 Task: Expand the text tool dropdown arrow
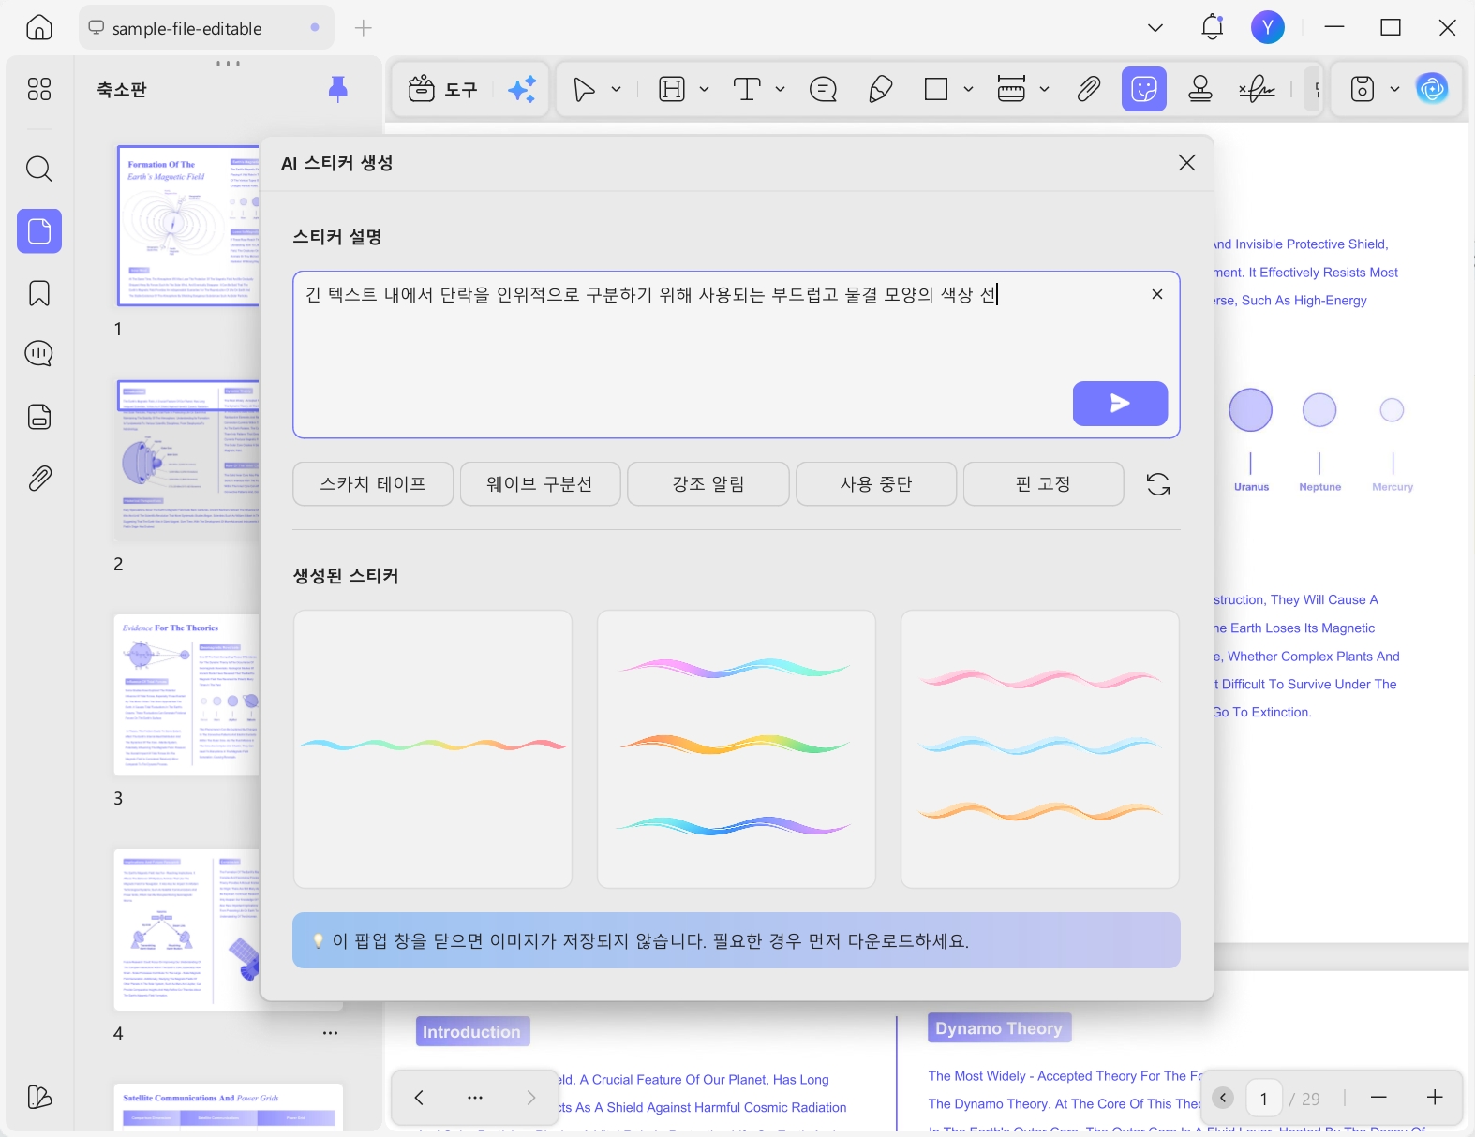pos(780,89)
